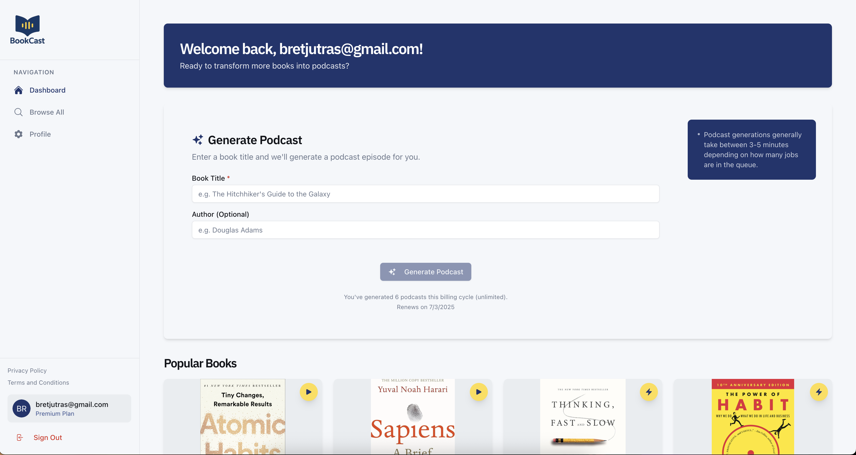Image resolution: width=856 pixels, height=455 pixels.
Task: Click the Welcome back banner heading
Action: pos(301,49)
